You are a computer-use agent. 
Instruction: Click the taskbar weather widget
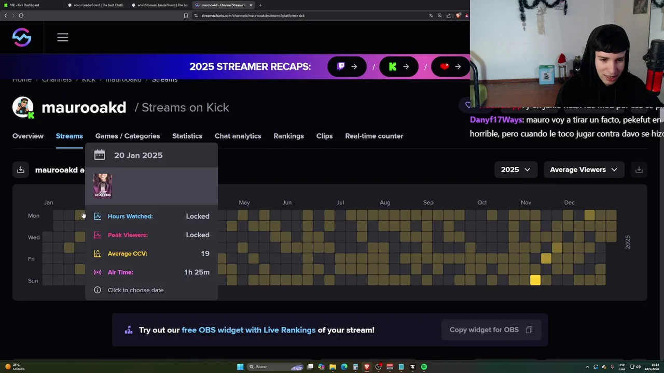point(15,367)
